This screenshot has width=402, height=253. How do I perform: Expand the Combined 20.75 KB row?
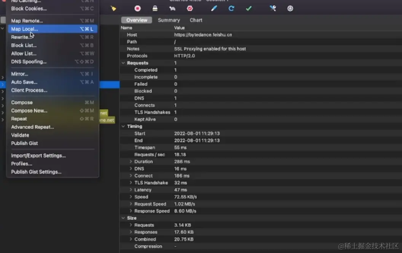point(131,239)
